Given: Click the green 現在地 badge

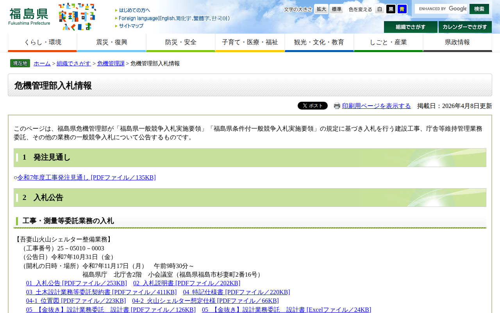Looking at the screenshot, I should [20, 63].
